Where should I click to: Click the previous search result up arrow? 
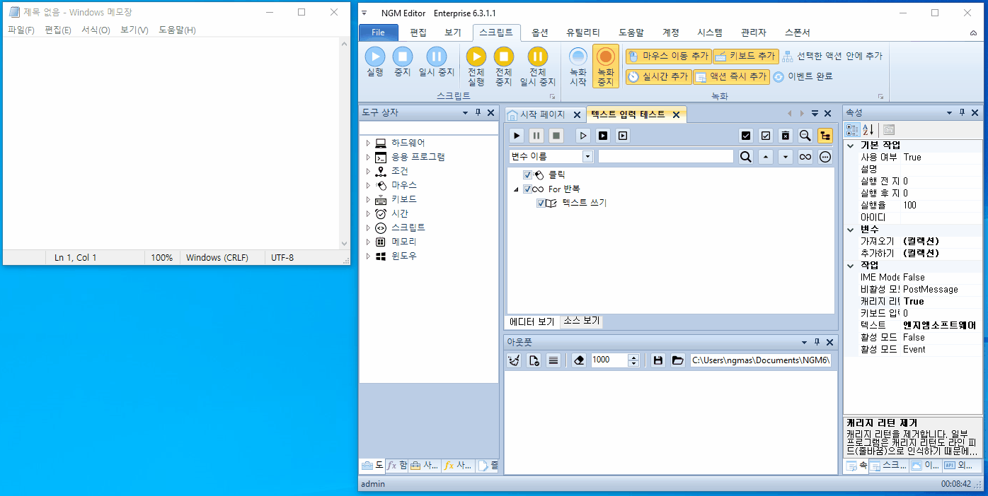[765, 157]
